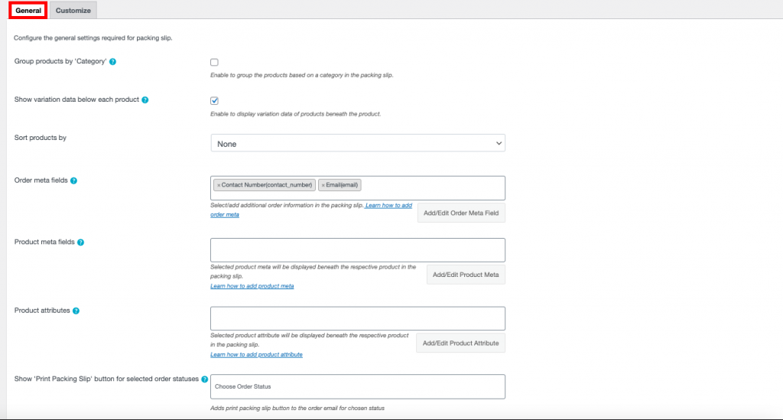Focus the Product meta fields input

coord(358,249)
